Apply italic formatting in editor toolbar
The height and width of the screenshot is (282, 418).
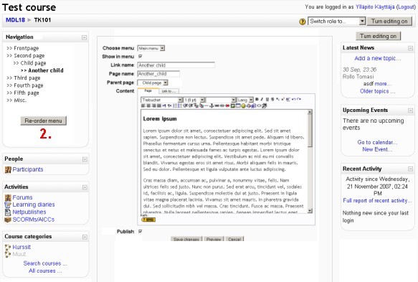point(262,99)
